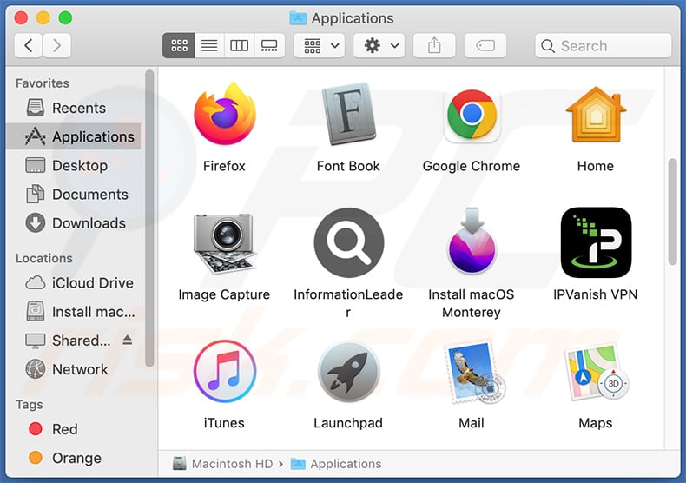Select the Install mac... volume in sidebar
The image size is (686, 483).
[x=75, y=312]
